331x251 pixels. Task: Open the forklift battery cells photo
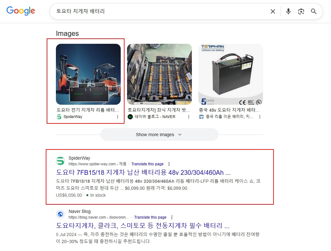[x=159, y=74]
